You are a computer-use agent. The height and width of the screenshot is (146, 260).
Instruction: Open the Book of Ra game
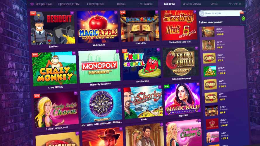tap(140, 26)
